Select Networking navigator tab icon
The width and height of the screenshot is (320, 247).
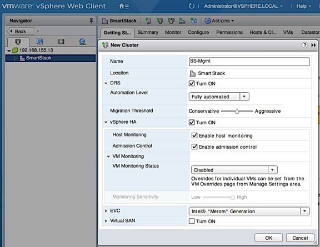pos(82,42)
